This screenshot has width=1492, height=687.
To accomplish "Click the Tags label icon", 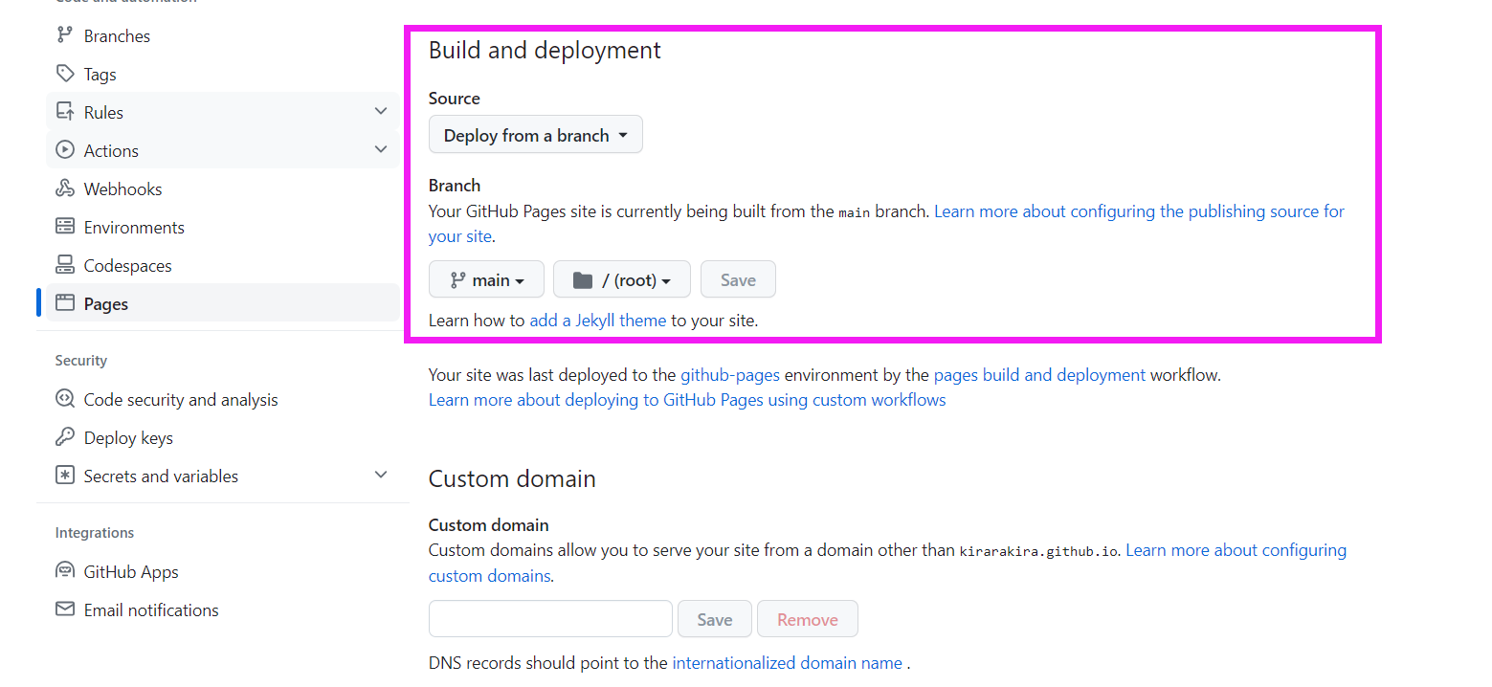I will pyautogui.click(x=65, y=74).
